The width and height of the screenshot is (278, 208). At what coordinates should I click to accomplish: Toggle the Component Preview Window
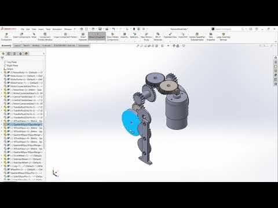click(45, 36)
